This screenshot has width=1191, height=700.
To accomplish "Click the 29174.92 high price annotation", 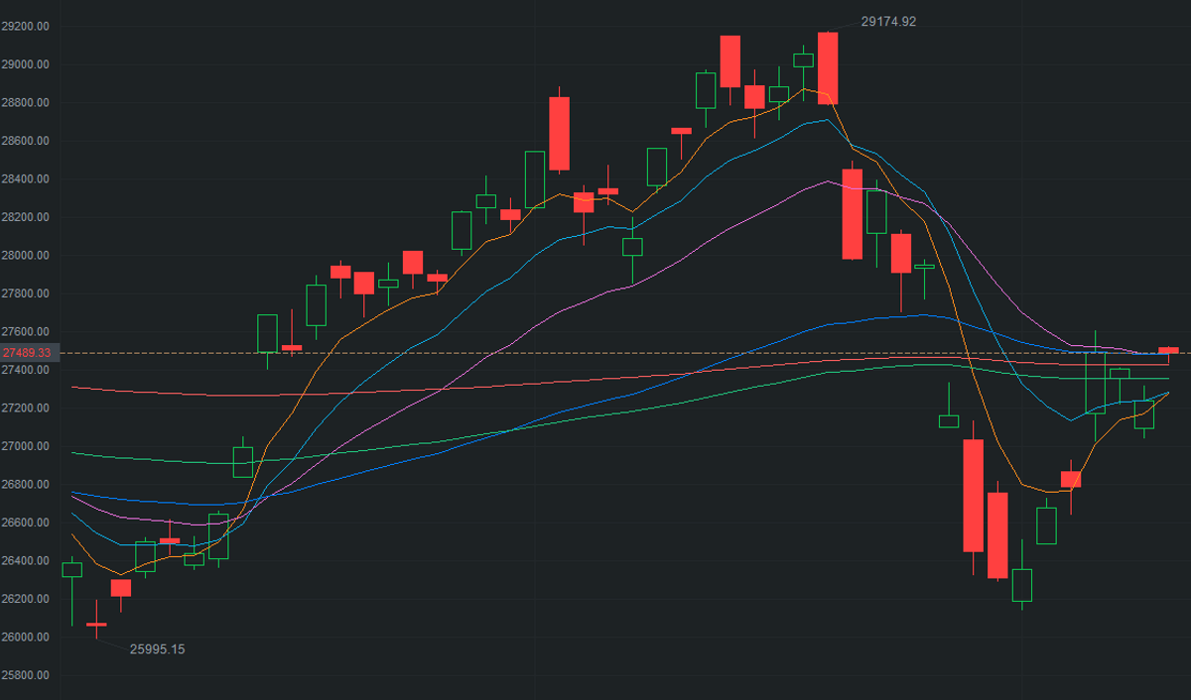I will point(888,21).
